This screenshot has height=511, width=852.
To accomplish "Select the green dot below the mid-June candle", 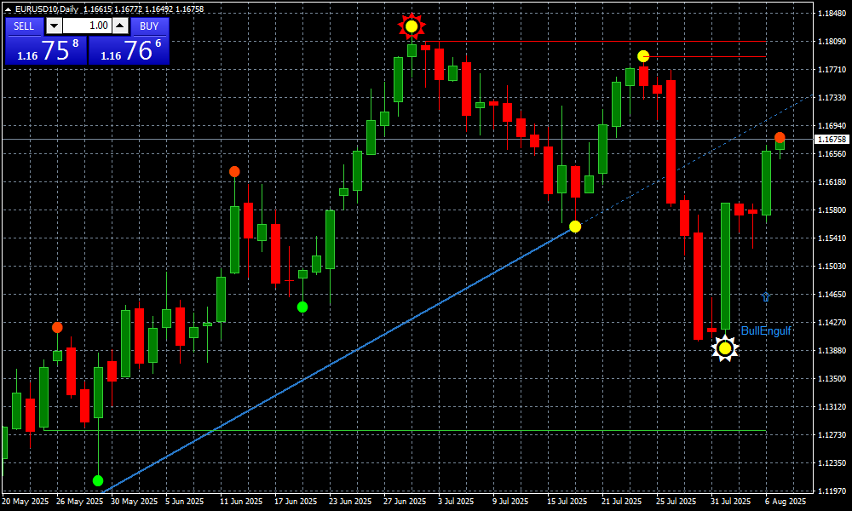I will pos(302,307).
